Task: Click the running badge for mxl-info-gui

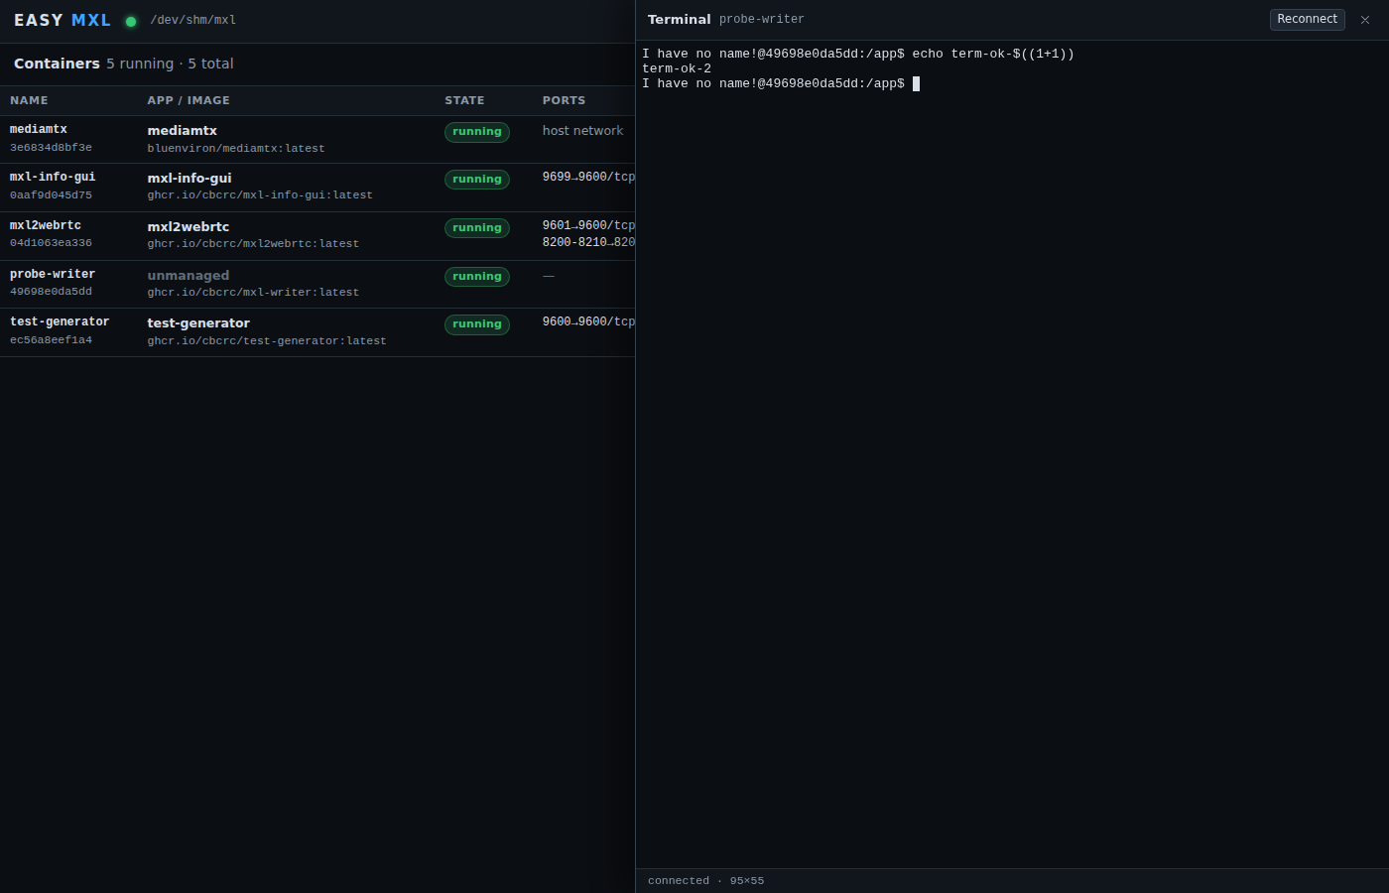Action: pos(477,180)
